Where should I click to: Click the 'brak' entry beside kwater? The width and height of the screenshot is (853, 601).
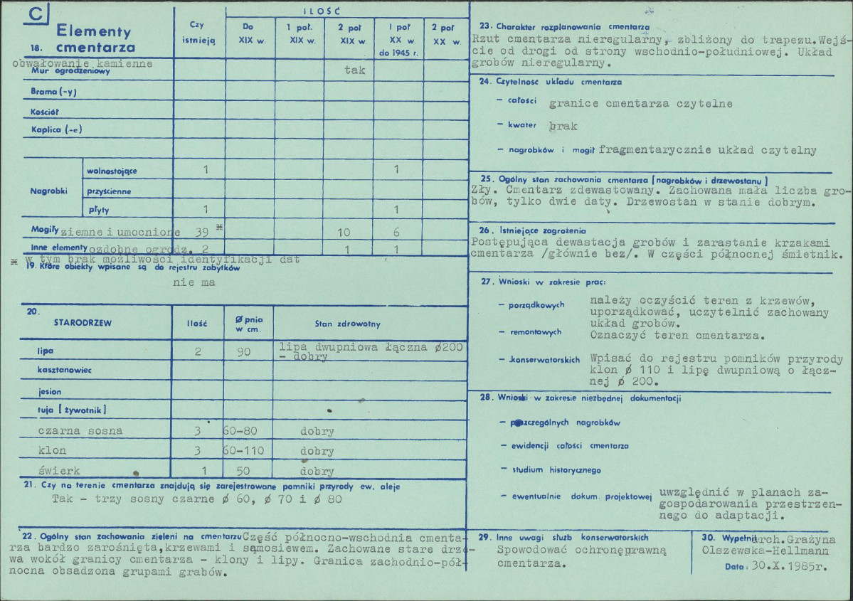563,126
